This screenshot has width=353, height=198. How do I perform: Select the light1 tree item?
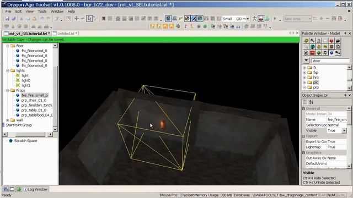coord(26,85)
